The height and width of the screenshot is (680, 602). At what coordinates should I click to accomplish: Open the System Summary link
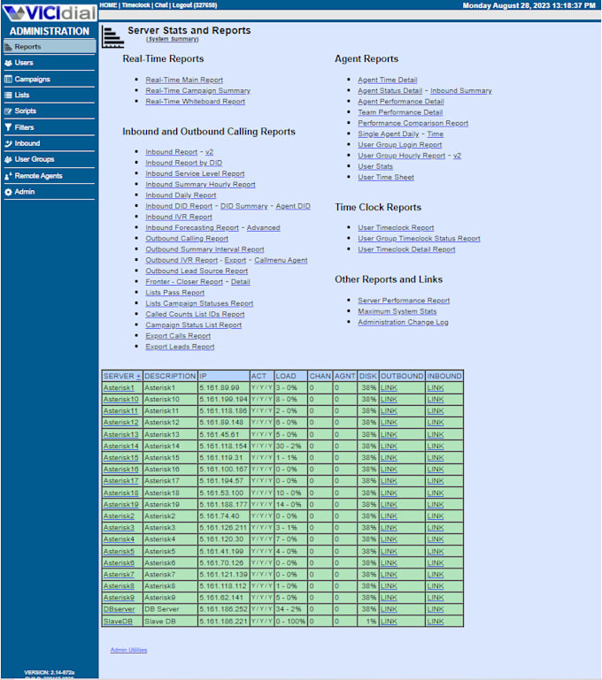coord(173,39)
